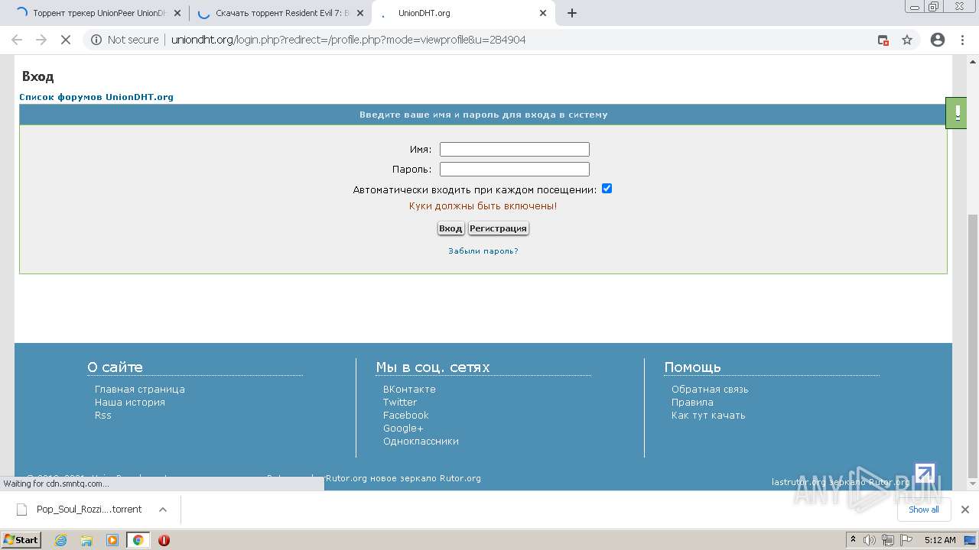Open a new browser tab
The width and height of the screenshot is (979, 550).
click(572, 13)
